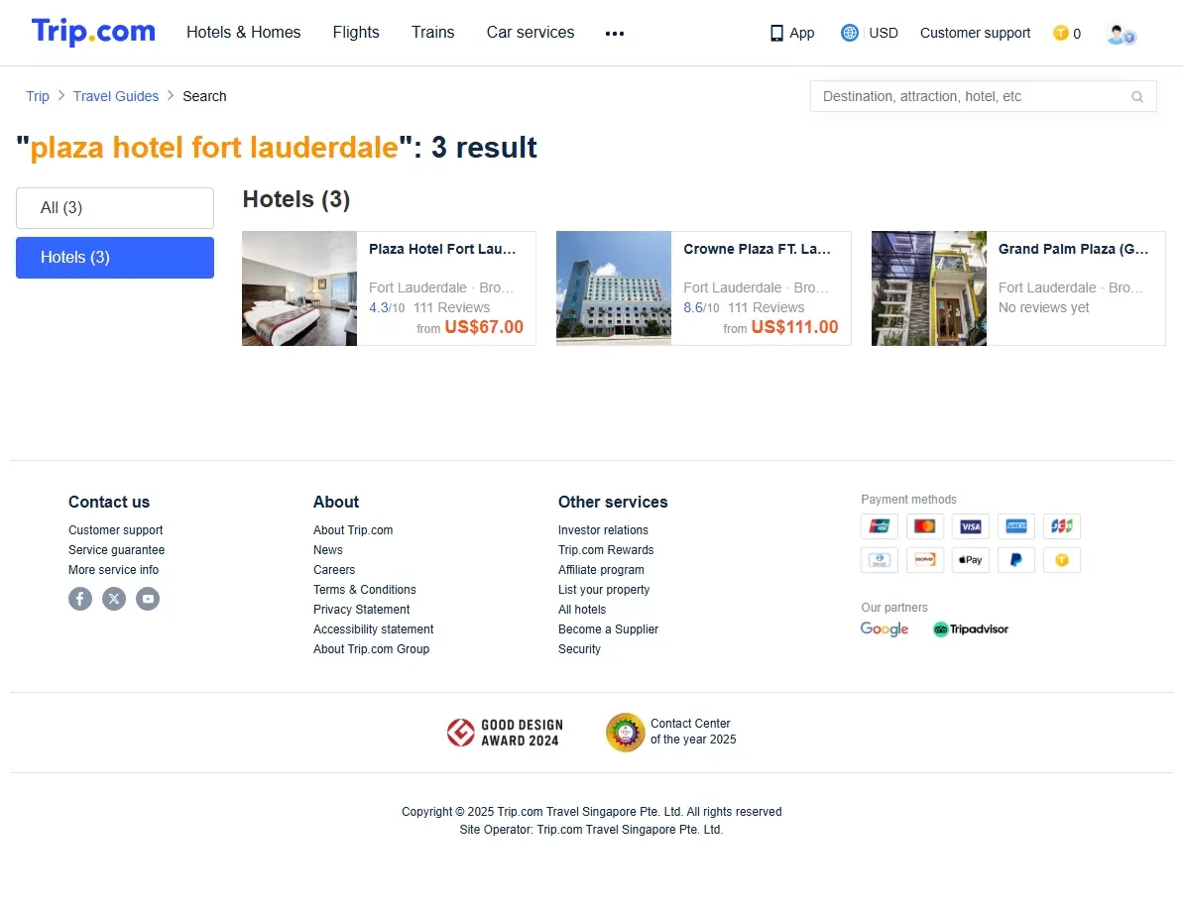Click the US$67.00 price
The height and width of the screenshot is (913, 1183).
click(x=484, y=327)
